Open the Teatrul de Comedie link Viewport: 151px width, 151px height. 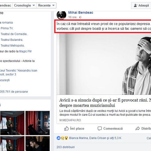click(14, 34)
